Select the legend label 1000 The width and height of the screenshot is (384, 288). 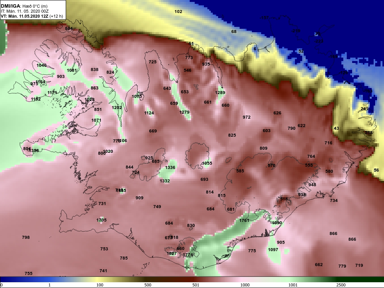pyautogui.click(x=245, y=285)
